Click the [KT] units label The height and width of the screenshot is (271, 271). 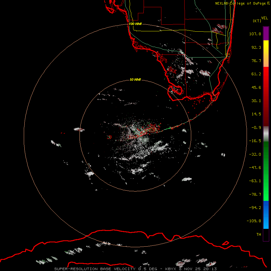point(257,21)
